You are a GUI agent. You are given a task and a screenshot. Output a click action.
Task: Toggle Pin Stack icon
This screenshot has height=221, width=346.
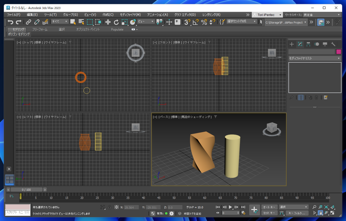pos(292,97)
